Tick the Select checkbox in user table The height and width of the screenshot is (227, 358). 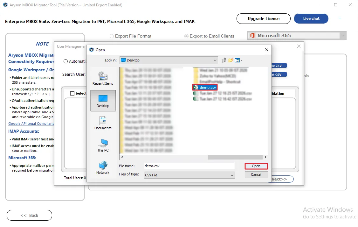click(x=72, y=93)
